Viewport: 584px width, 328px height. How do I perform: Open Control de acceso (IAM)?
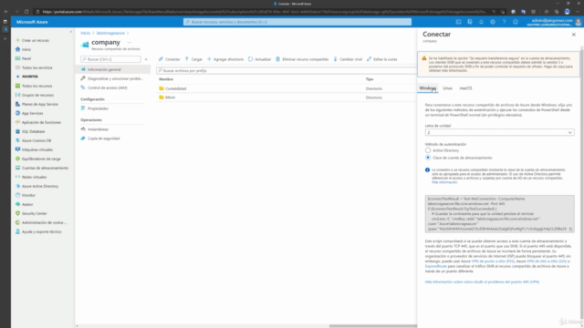point(104,87)
